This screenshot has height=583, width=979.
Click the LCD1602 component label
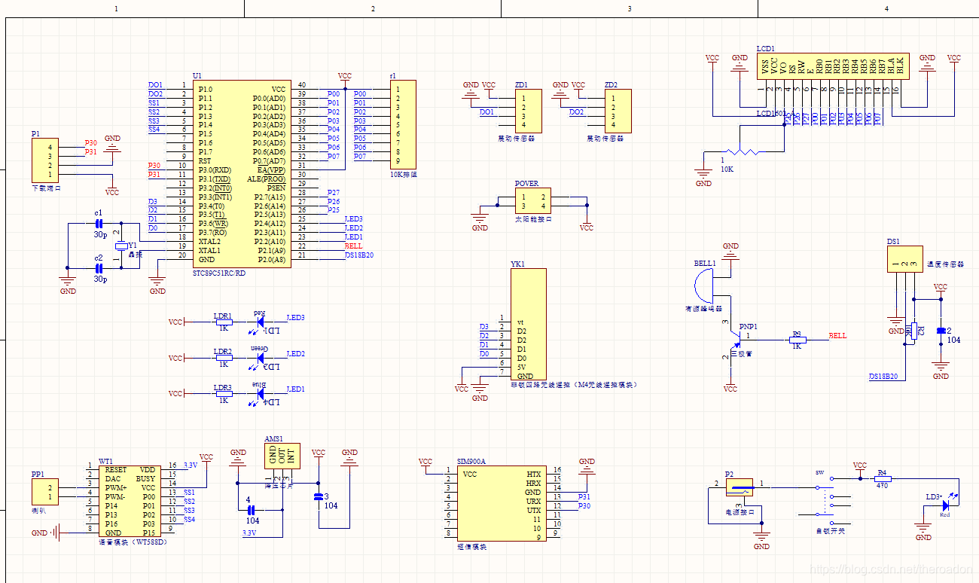776,114
